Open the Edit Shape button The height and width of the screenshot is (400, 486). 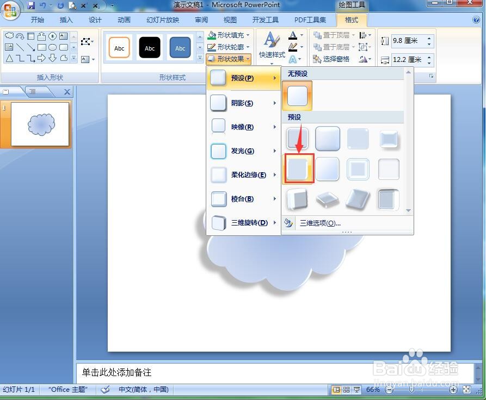(x=87, y=41)
